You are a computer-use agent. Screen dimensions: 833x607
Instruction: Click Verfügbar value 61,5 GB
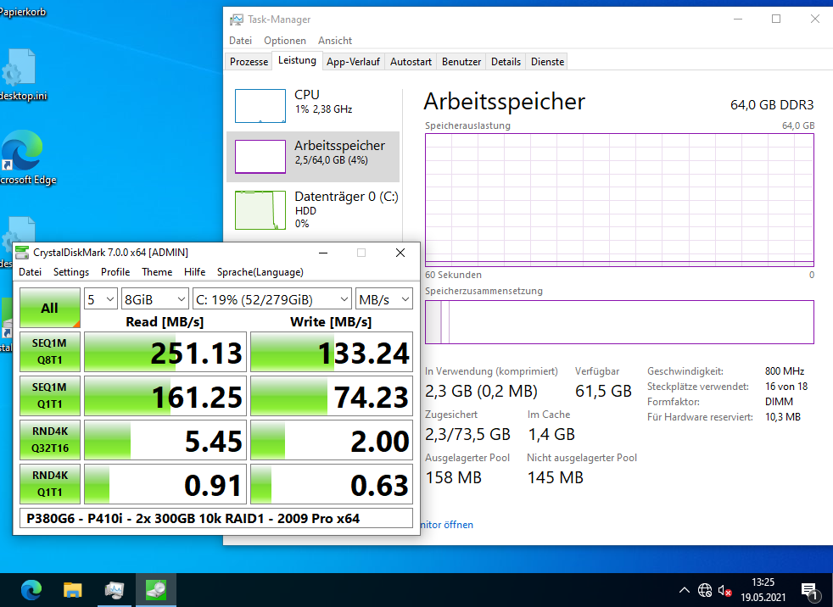point(603,392)
